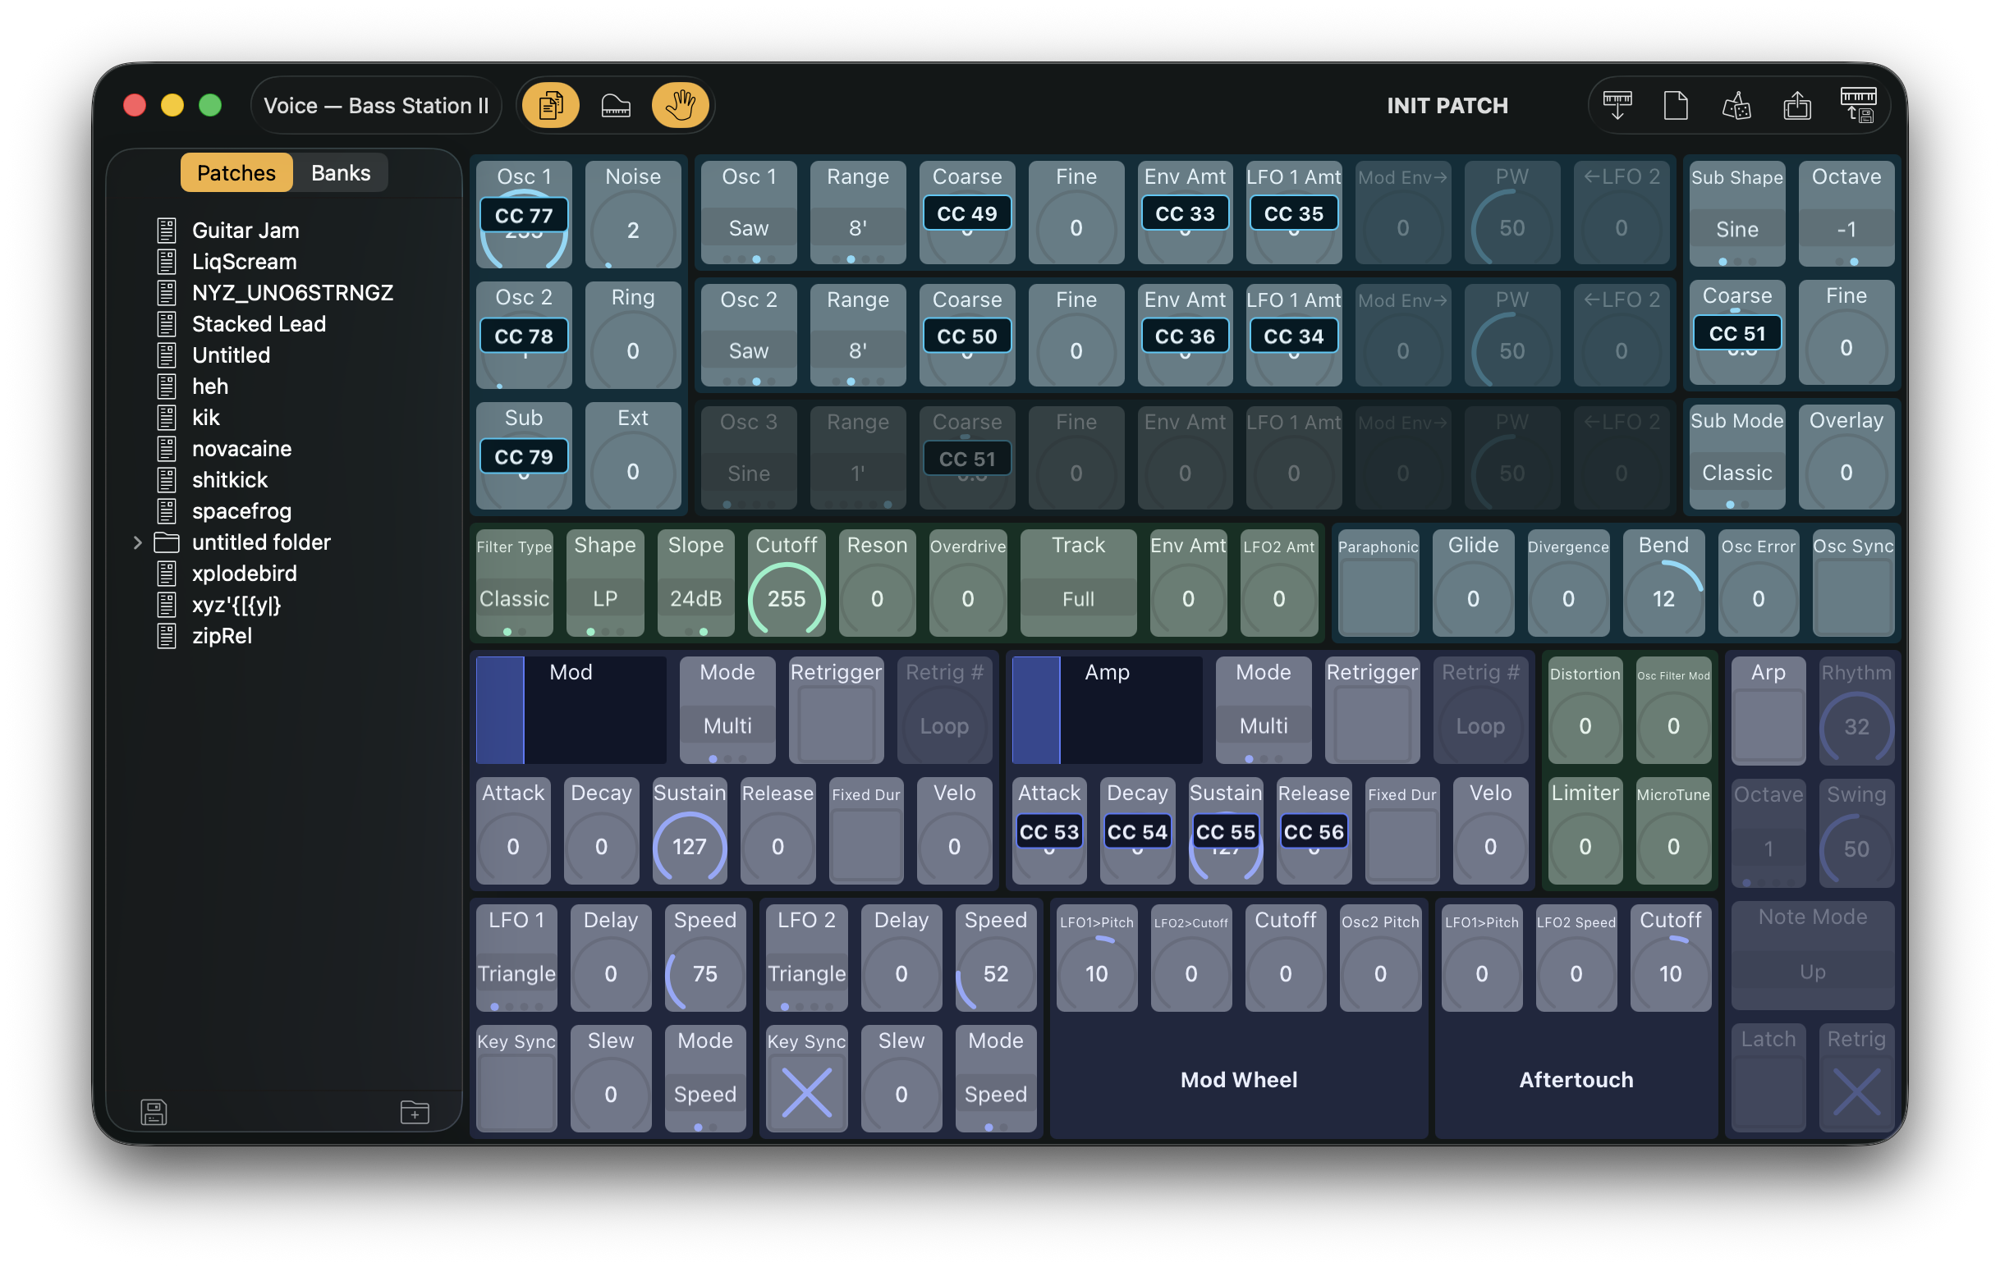Image resolution: width=2000 pixels, height=1267 pixels.
Task: Select the NYZ_UNO6STRNGZ patch
Action: (x=292, y=292)
